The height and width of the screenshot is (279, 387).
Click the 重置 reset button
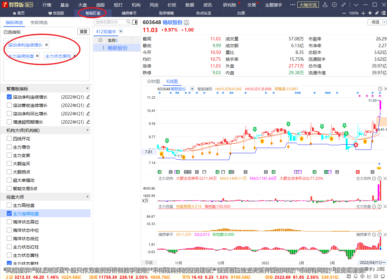coord(84,31)
